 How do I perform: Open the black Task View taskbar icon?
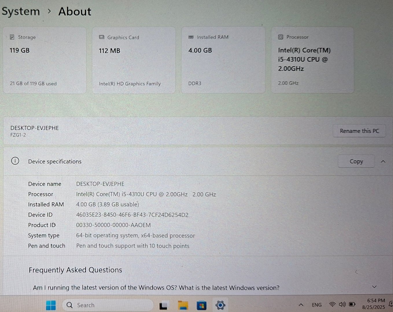point(163,305)
